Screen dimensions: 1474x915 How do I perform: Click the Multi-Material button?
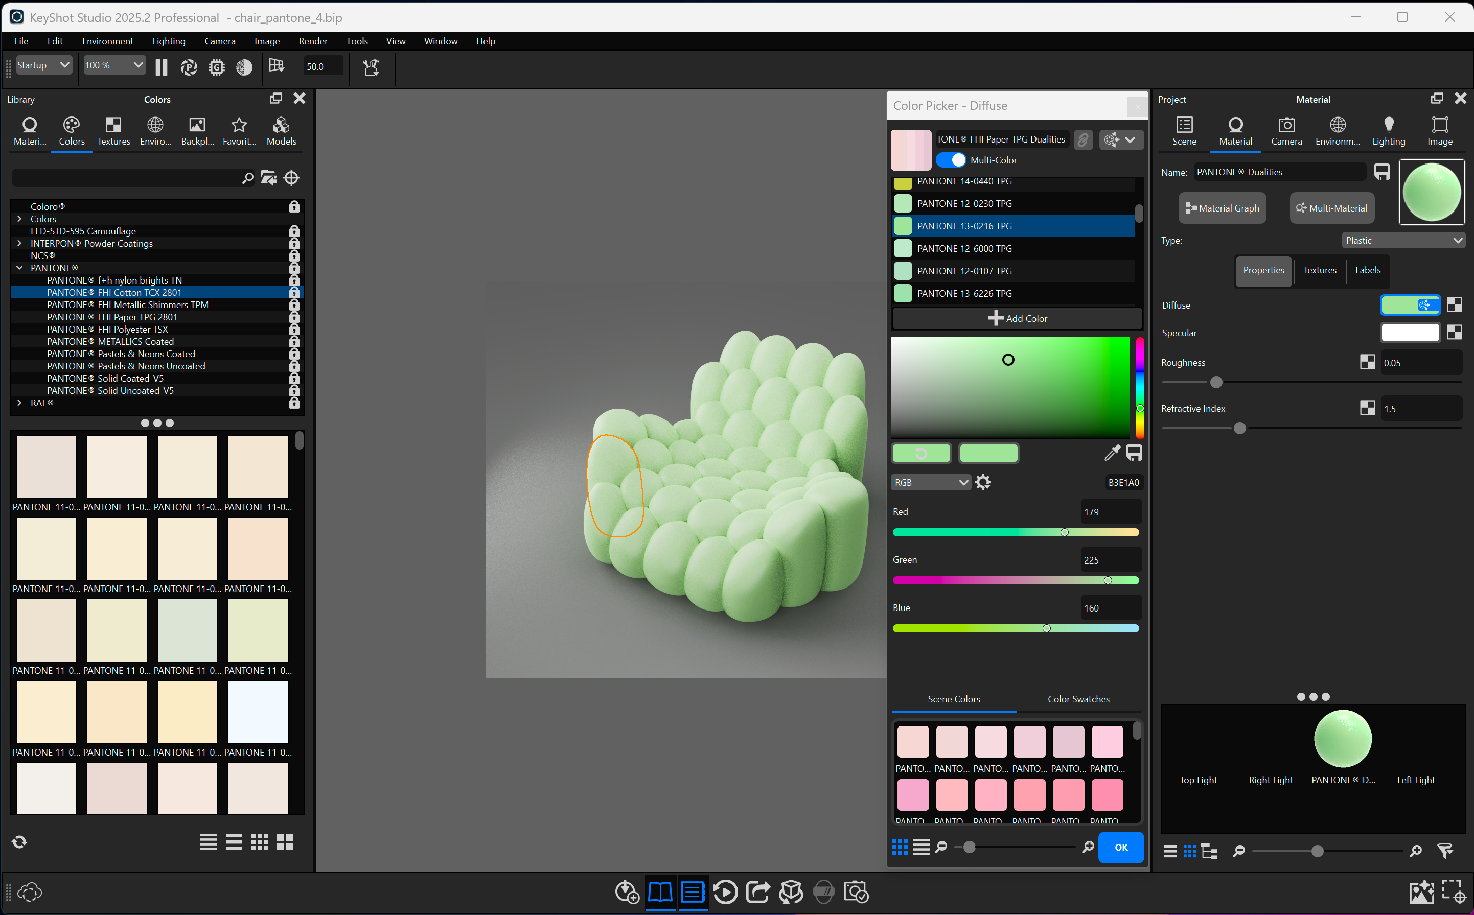(1332, 208)
